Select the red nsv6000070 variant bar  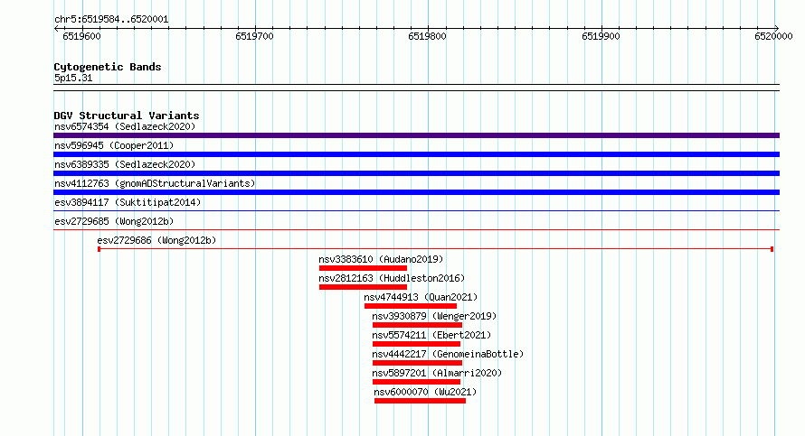pos(420,401)
